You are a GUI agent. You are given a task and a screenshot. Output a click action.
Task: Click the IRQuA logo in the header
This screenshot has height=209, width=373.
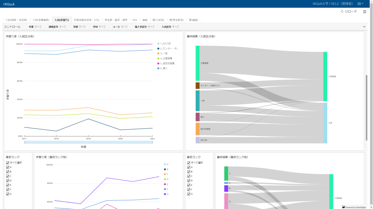9,4
